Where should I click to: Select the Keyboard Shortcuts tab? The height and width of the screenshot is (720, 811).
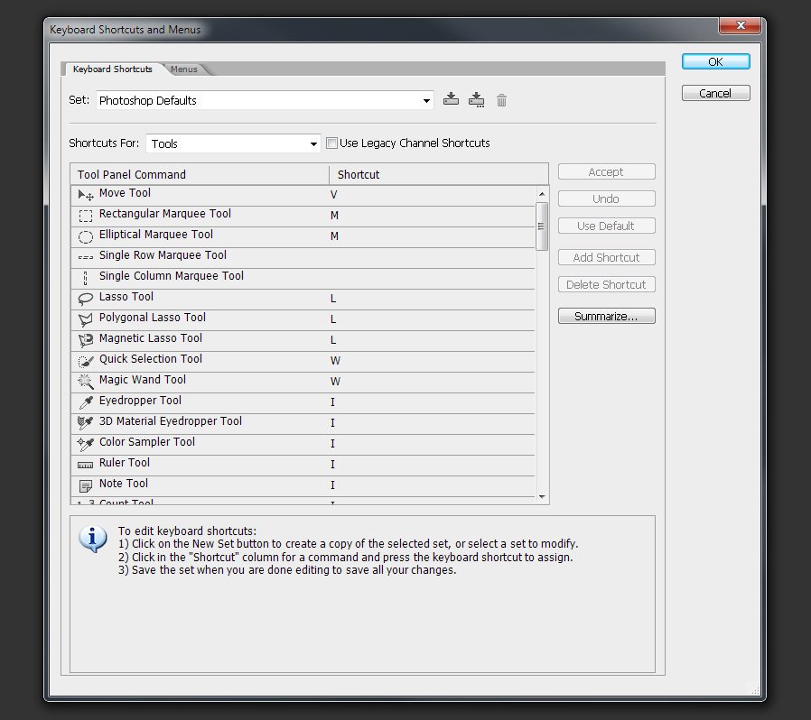(x=113, y=69)
